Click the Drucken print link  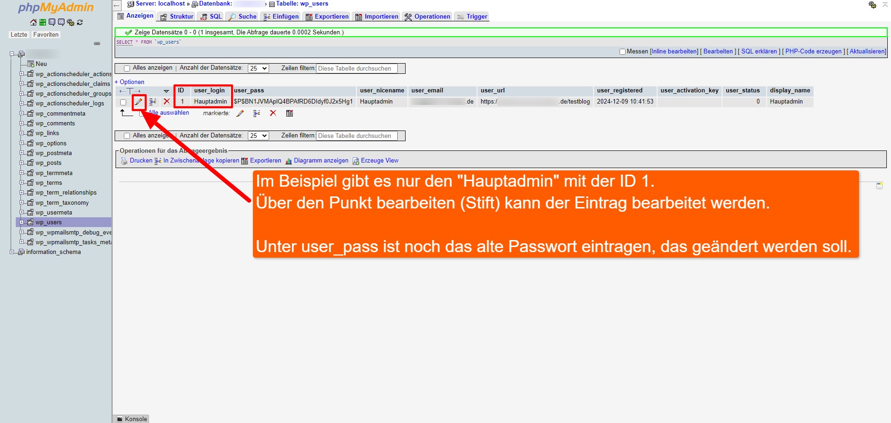[x=136, y=161]
